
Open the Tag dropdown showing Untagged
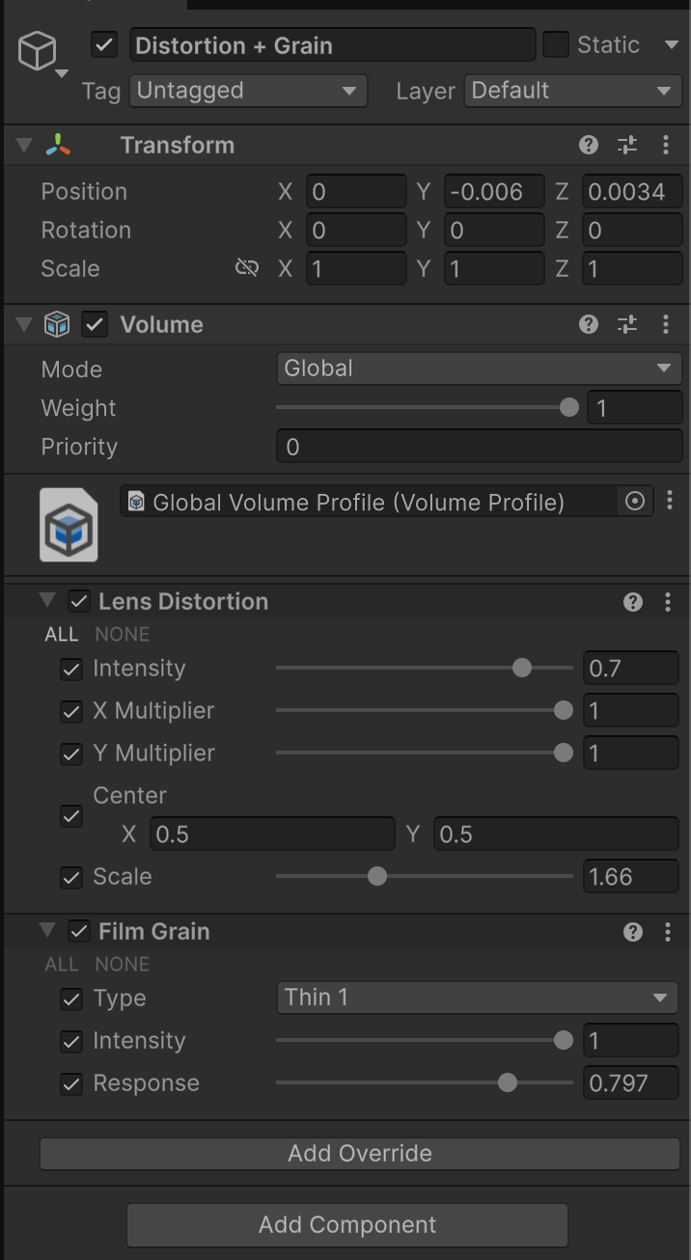point(248,91)
